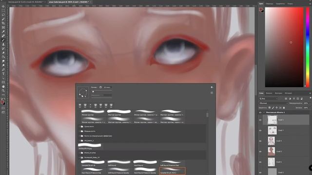Click the brush size slider
This screenshot has height=175, width=312.
click(x=102, y=91)
